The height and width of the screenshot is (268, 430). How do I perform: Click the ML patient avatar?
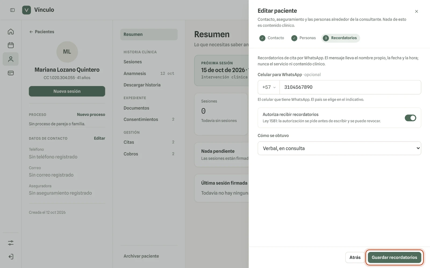coord(67,52)
